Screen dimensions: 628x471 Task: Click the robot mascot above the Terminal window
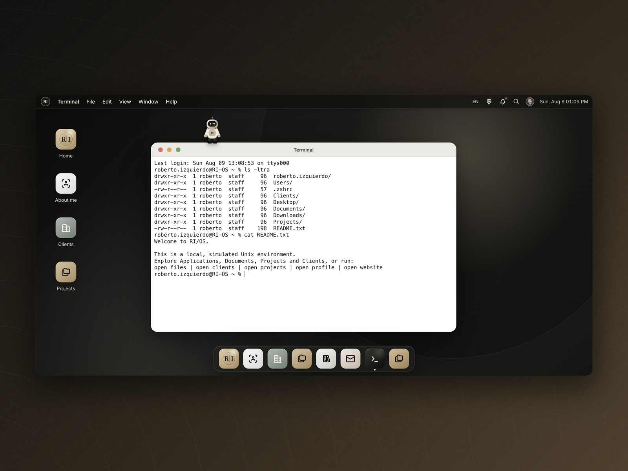[x=212, y=130]
